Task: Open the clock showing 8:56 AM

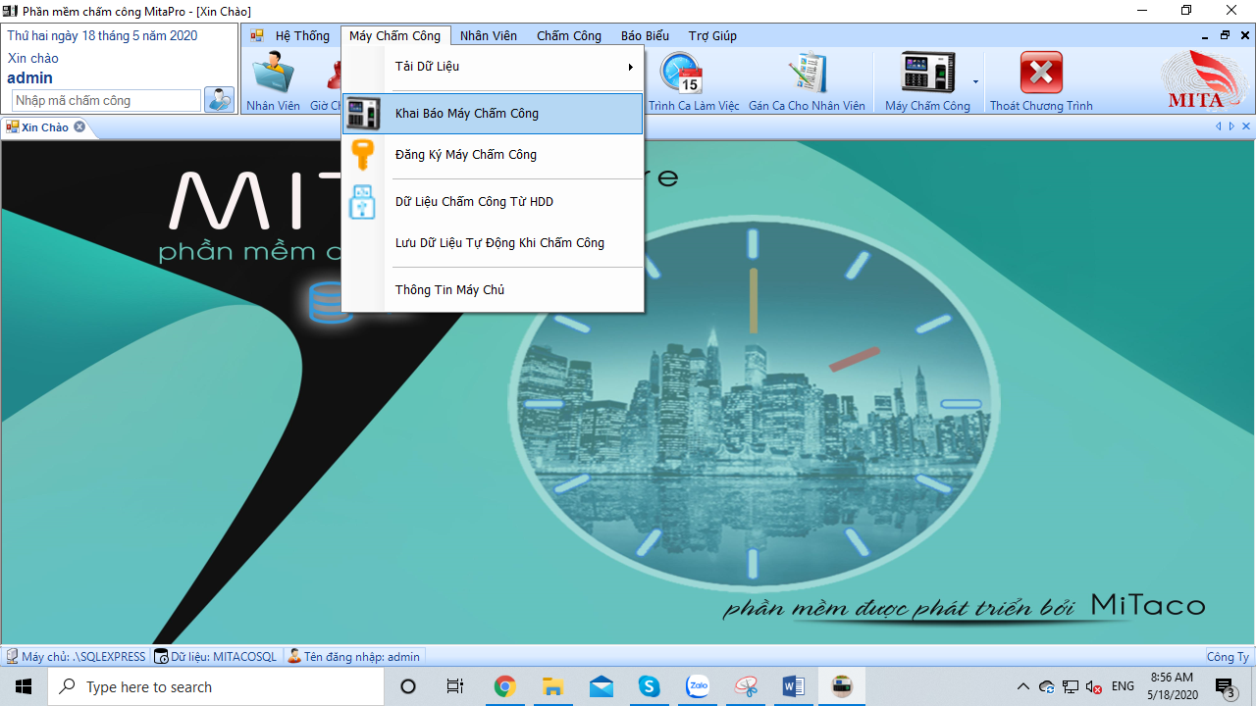Action: [x=1172, y=686]
